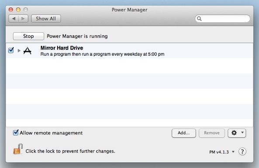Image resolution: width=259 pixels, height=168 pixels.
Task: Toggle Allow remote management checkbox
Action: [x=16, y=132]
